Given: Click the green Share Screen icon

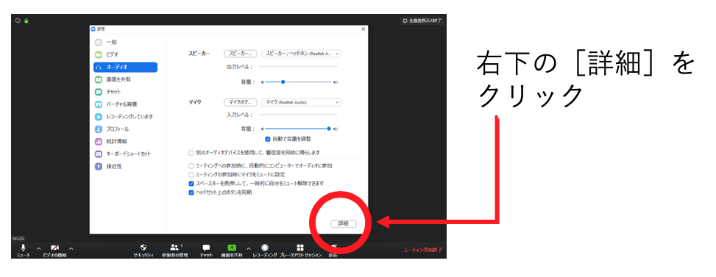Looking at the screenshot, I should click(x=232, y=248).
